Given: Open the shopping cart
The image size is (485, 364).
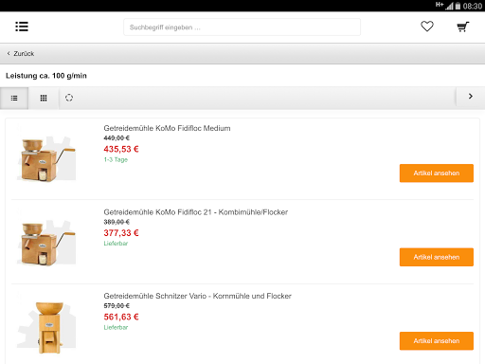Looking at the screenshot, I should pos(463,27).
